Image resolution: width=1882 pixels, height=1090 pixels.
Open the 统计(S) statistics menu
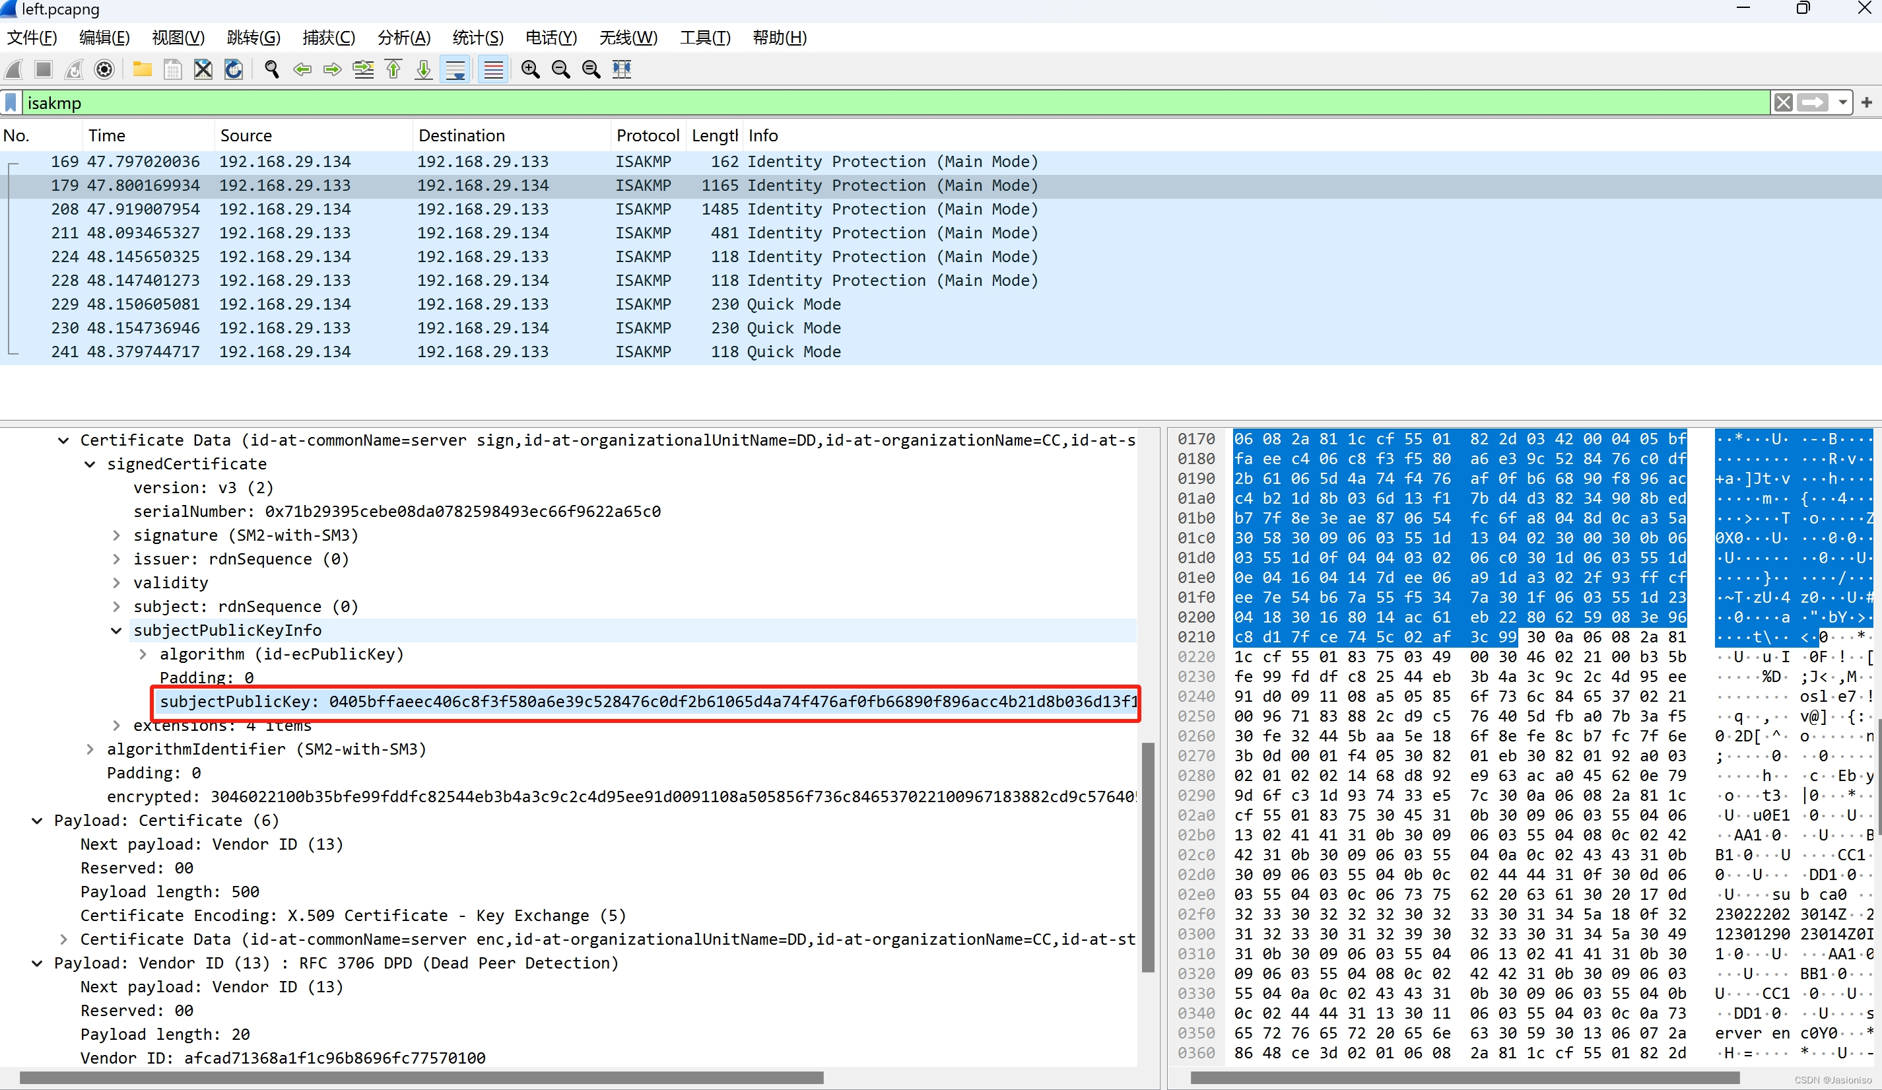[x=478, y=38]
